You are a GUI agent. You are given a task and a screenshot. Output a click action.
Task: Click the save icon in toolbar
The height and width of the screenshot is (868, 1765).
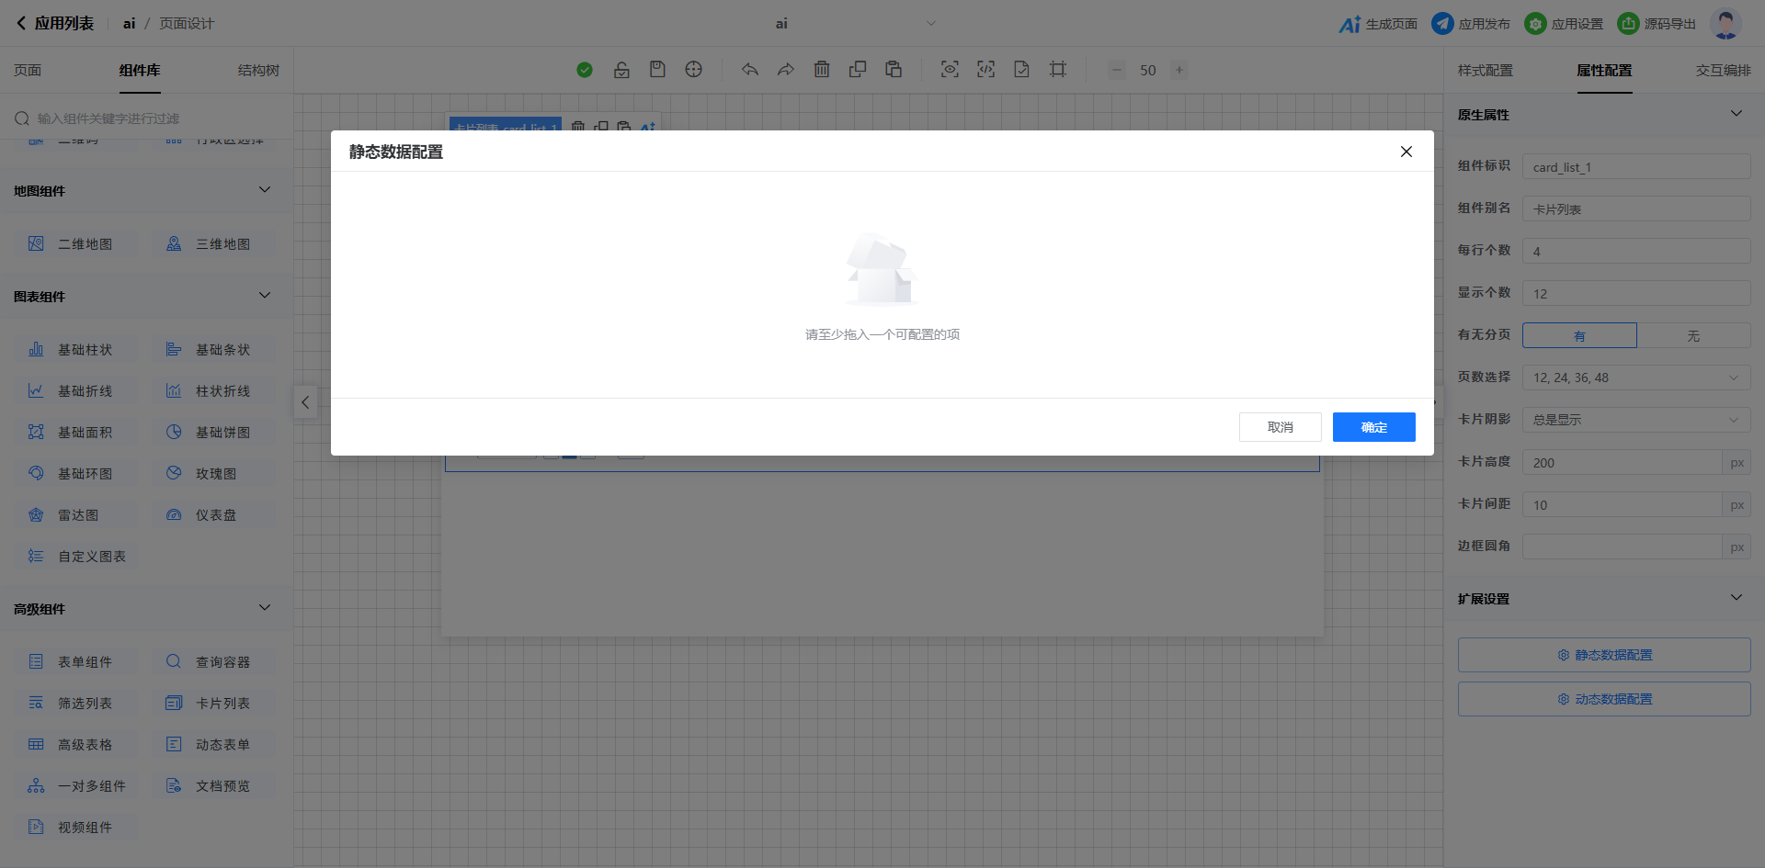pos(657,70)
